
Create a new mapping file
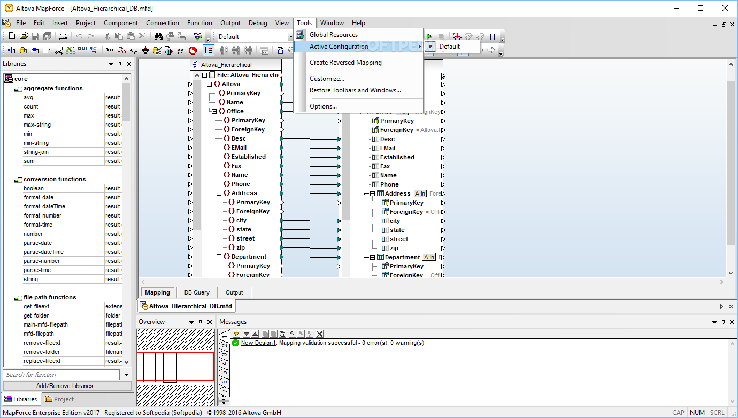point(12,36)
